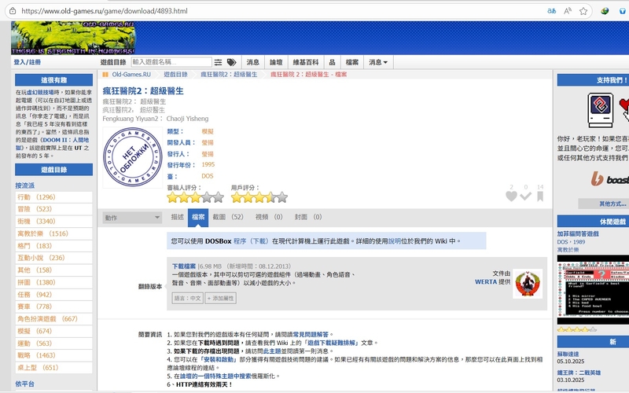The width and height of the screenshot is (629, 393).
Task: Open the WERTA user link
Action: (x=486, y=282)
